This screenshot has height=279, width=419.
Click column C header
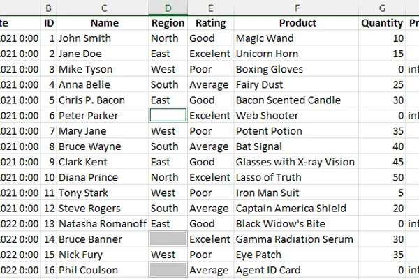(x=103, y=8)
